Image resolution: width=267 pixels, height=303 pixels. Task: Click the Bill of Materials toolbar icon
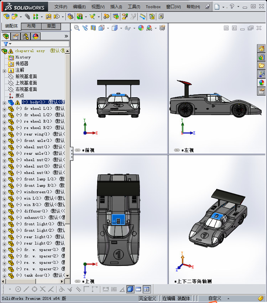click(x=116, y=17)
